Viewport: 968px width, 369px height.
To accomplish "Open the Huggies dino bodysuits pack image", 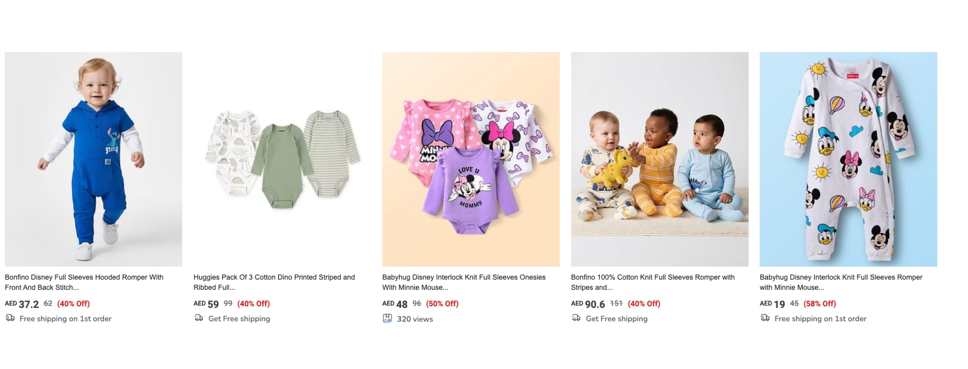I will (282, 159).
